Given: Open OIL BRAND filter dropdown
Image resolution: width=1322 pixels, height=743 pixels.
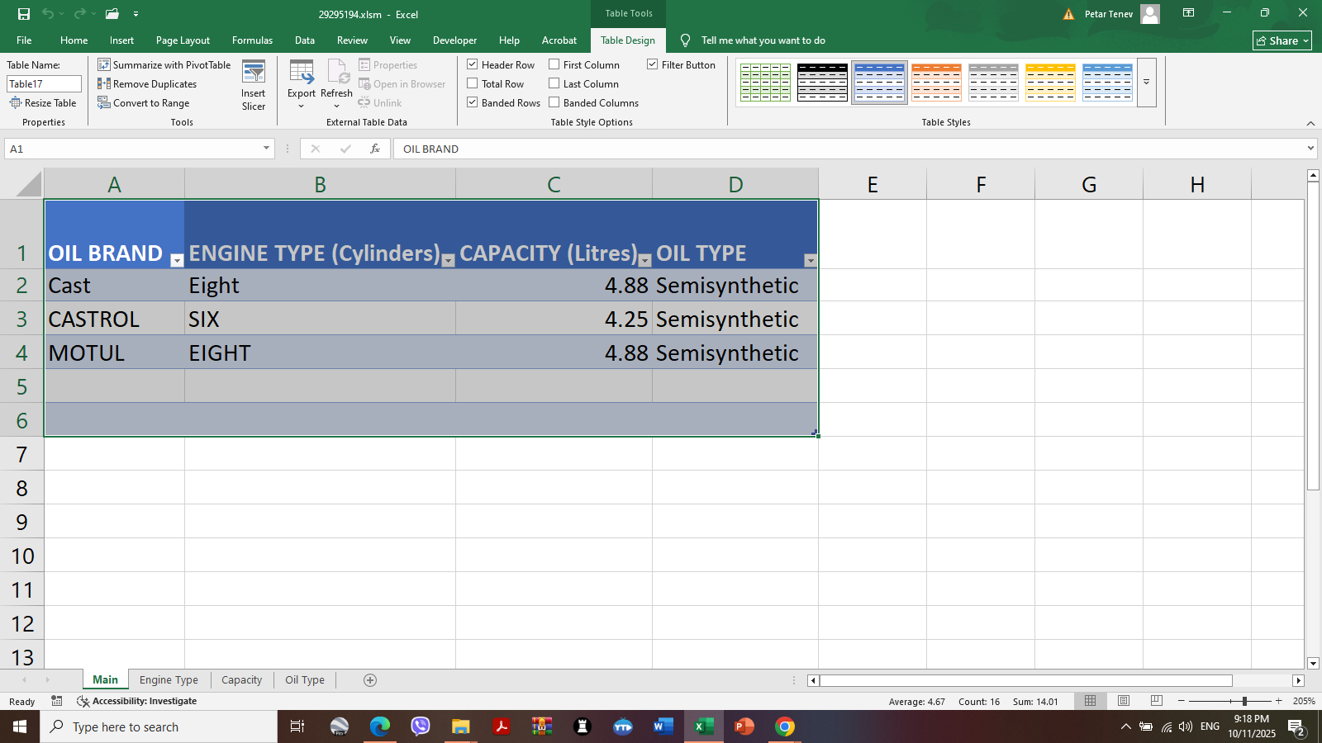Looking at the screenshot, I should (x=177, y=260).
